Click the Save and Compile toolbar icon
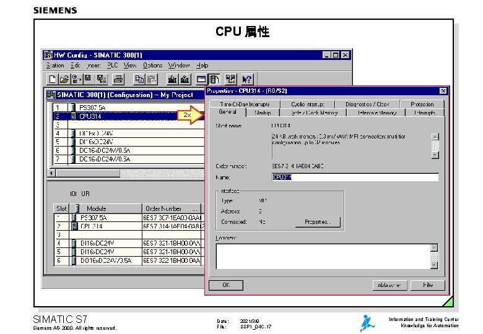The height and width of the screenshot is (334, 483). [x=101, y=79]
